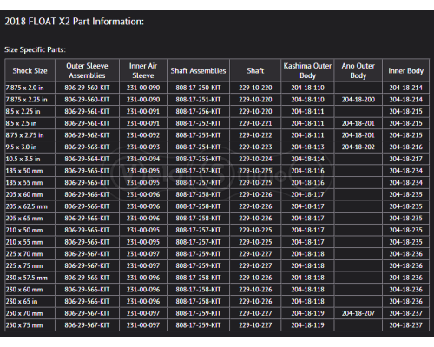Click the '8.75 x 2.75 in' shock size cell
This screenshot has width=434, height=347.
coord(30,135)
